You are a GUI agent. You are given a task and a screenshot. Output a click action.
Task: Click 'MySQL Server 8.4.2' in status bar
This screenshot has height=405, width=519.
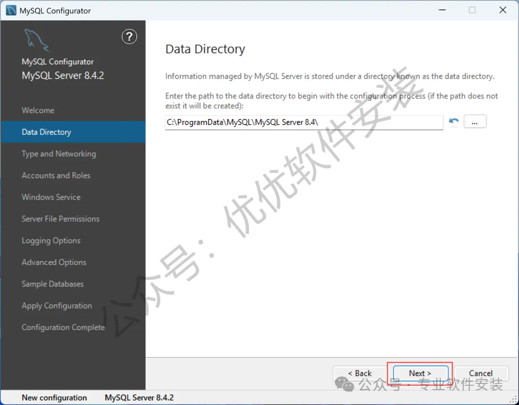[139, 397]
